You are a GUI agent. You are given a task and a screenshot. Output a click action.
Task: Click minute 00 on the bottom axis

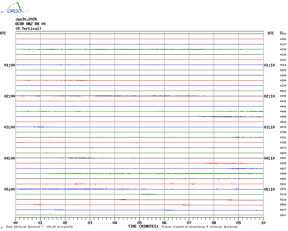click(16, 223)
